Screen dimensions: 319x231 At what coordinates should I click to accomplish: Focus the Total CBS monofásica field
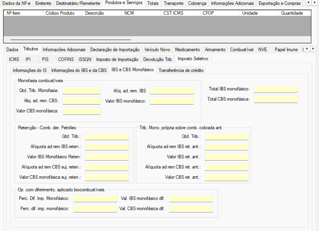(276, 99)
